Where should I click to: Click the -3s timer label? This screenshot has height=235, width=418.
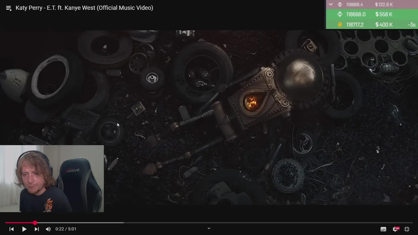click(x=411, y=24)
